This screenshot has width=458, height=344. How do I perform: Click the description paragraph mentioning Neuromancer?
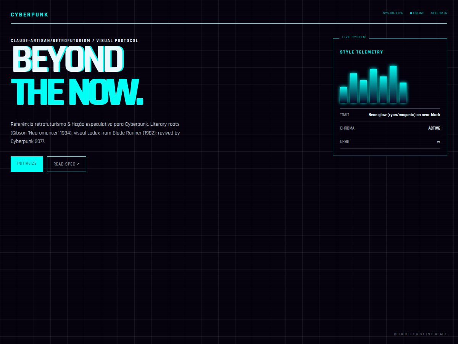click(x=95, y=133)
